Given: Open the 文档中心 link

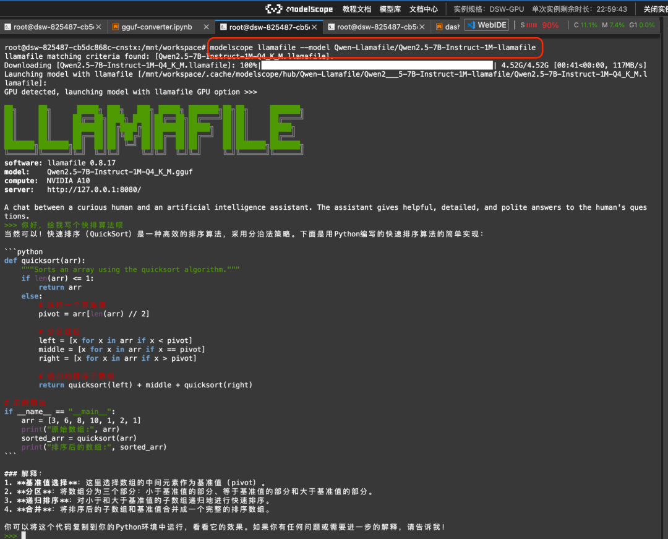Looking at the screenshot, I should tap(423, 9).
